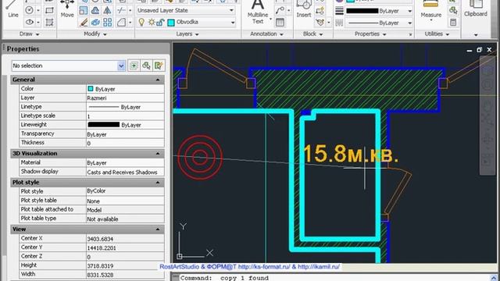Collapse the Plot style section
The image size is (500, 281).
158,183
